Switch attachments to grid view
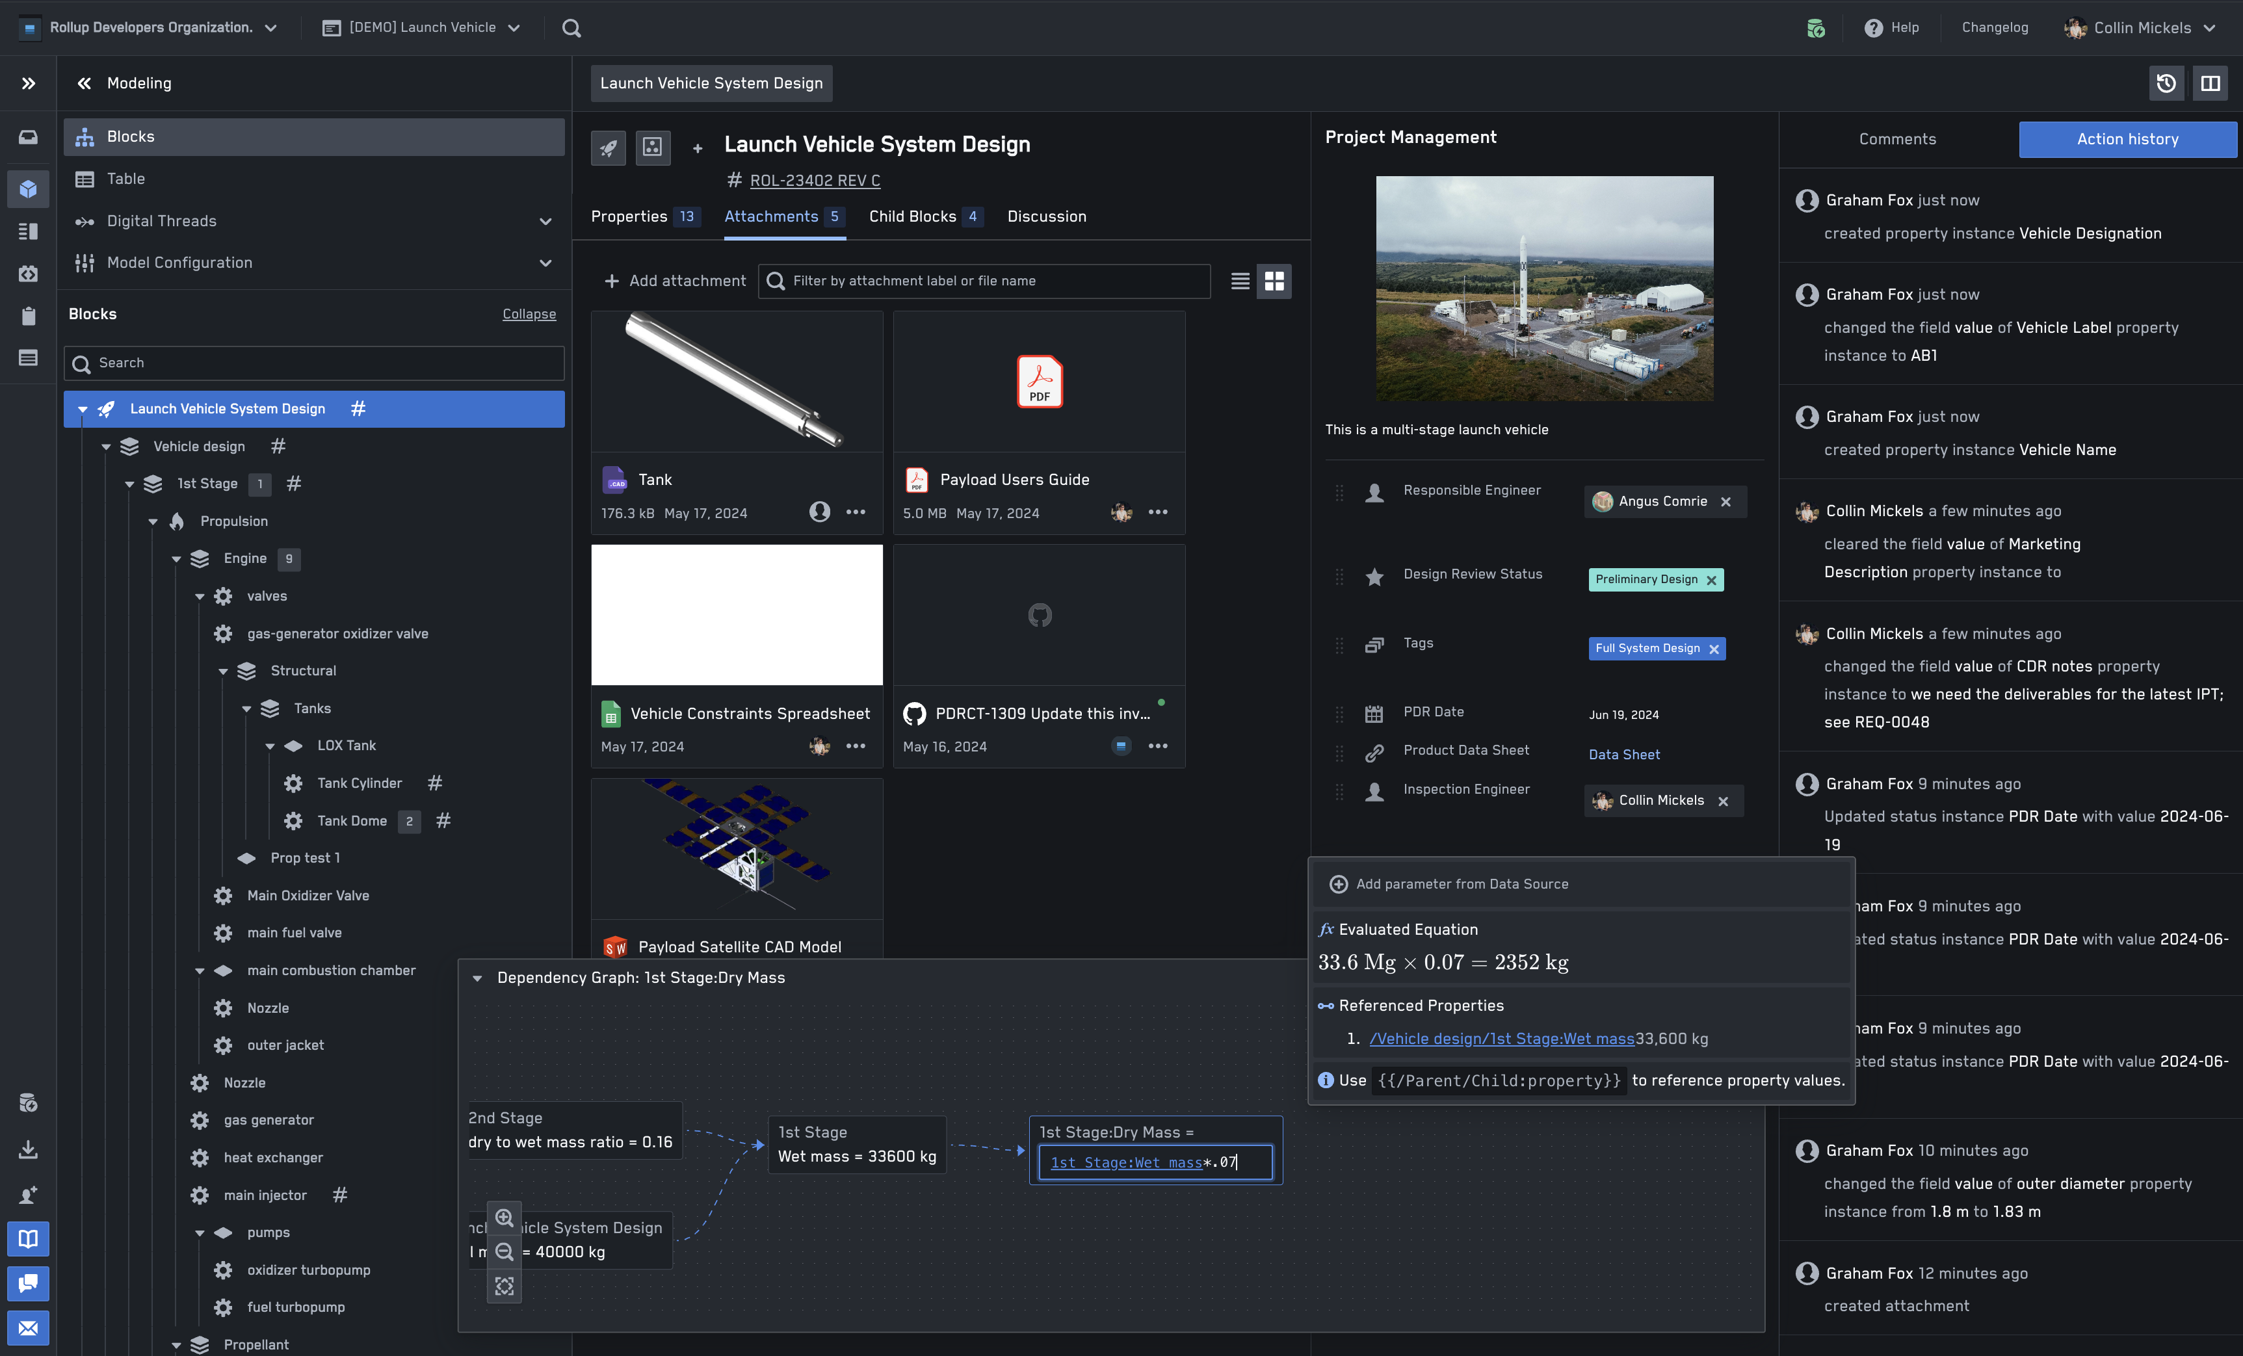 pyautogui.click(x=1274, y=281)
